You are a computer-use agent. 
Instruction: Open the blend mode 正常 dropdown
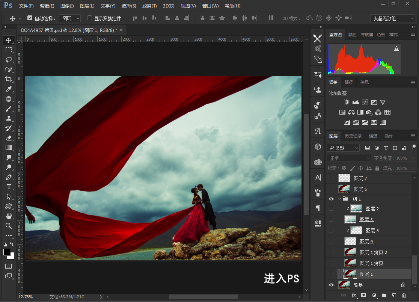pos(349,158)
